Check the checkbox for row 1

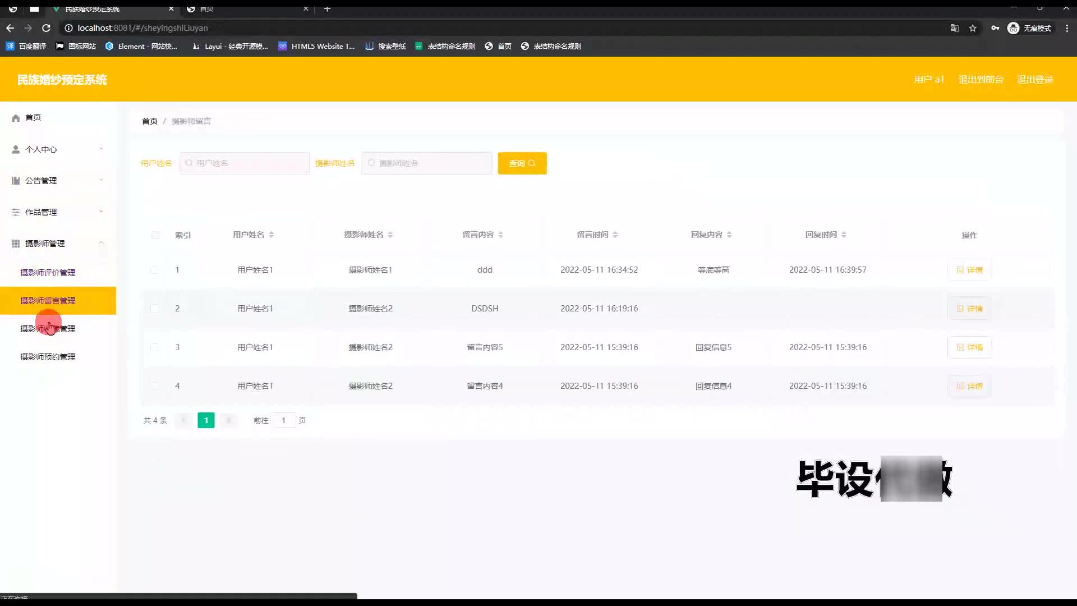tap(154, 270)
